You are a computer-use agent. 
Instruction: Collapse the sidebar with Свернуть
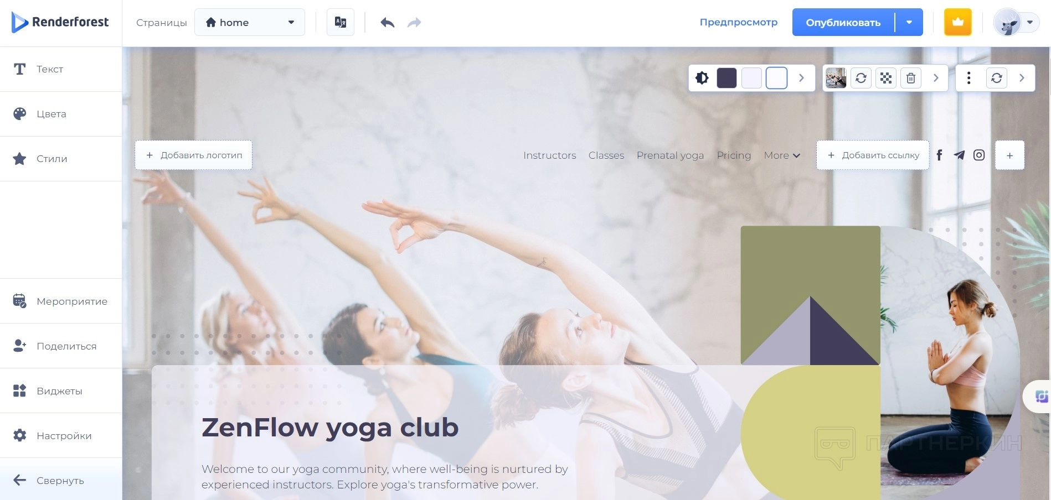pyautogui.click(x=61, y=480)
